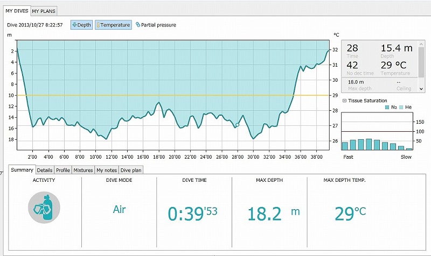Screen dimensions: 431x256
Task: Click the circular marker on the depth profile
Action: tap(237, 125)
